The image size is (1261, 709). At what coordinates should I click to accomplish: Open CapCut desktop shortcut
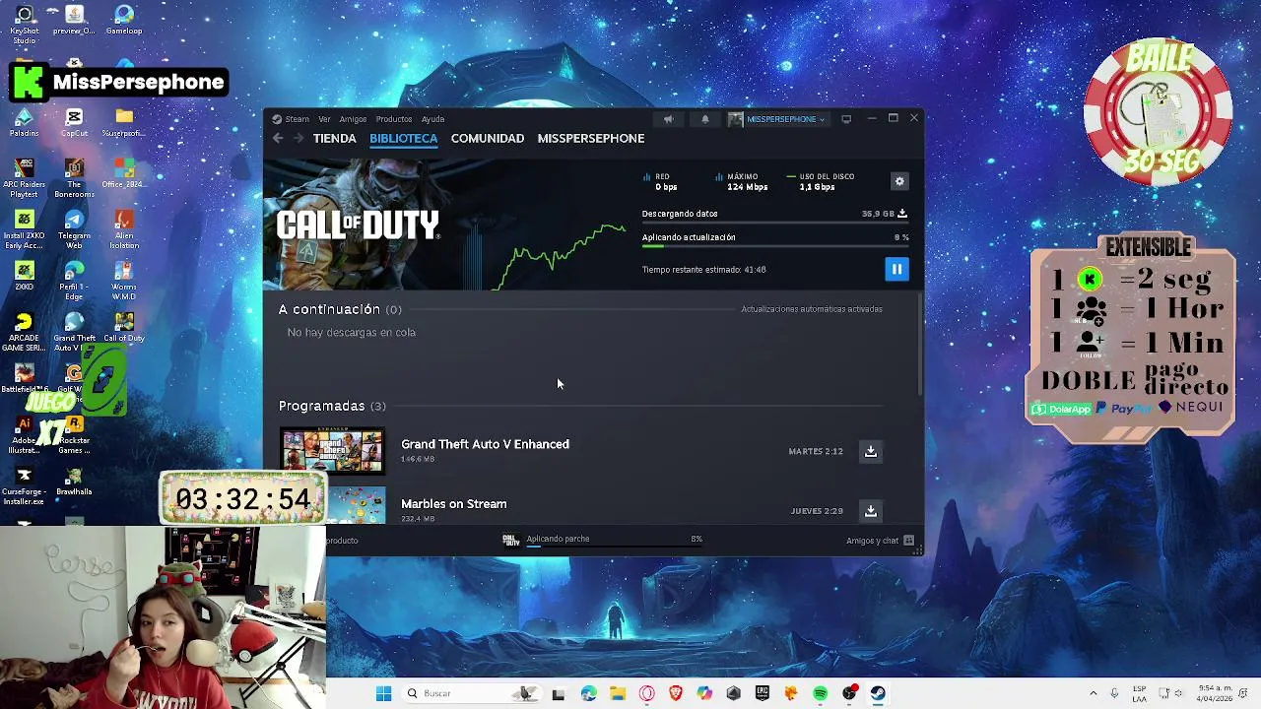tap(74, 123)
